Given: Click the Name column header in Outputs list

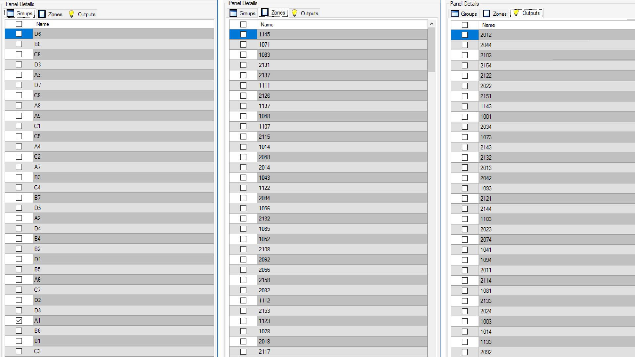Looking at the screenshot, I should [x=557, y=25].
